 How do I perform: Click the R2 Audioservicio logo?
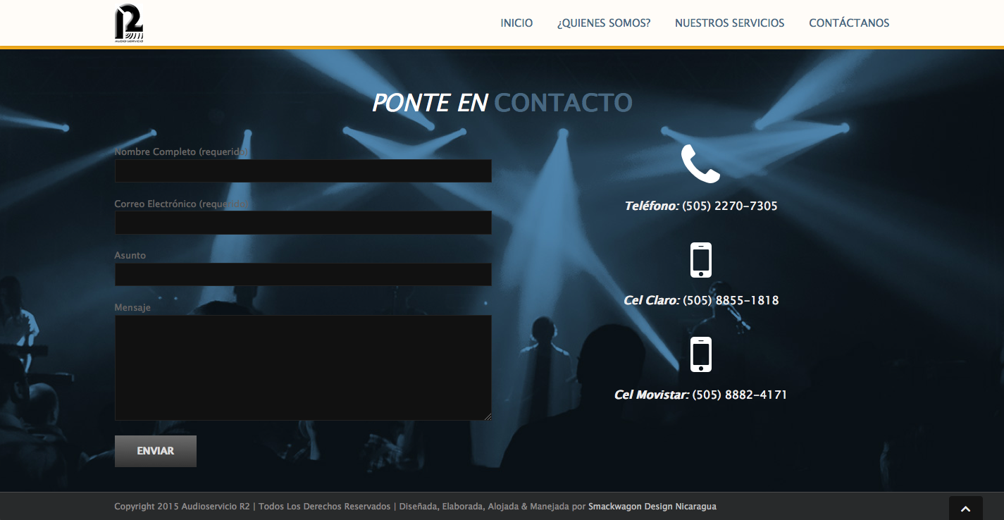[x=129, y=23]
